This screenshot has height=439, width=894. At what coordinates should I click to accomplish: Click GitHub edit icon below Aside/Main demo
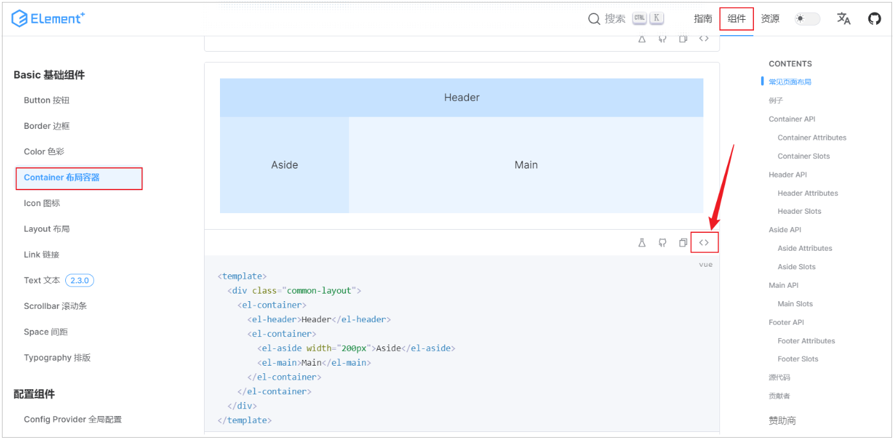663,242
